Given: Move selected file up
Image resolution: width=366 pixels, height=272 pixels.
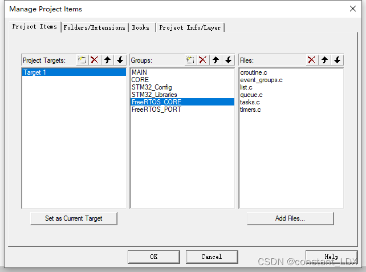Looking at the screenshot, I should tap(324, 60).
